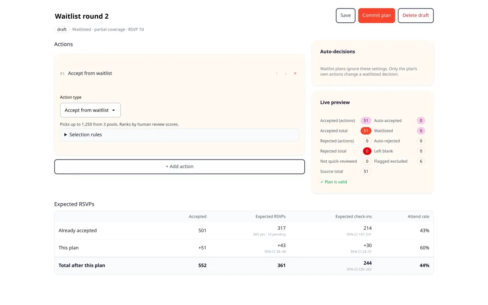Click the total expected check-ins 244
488x305 pixels.
[368, 263]
